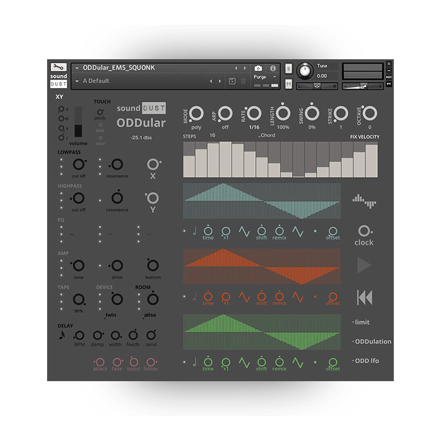The height and width of the screenshot is (438, 438).
Task: Click the camera snapshot icon
Action: pos(258,68)
